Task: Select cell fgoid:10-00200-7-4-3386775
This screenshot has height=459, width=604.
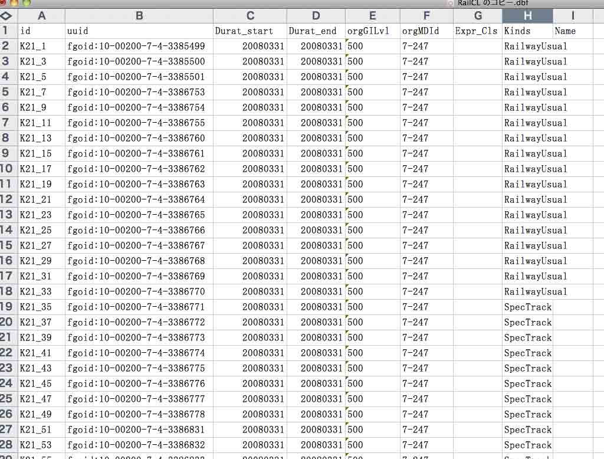Action: [139, 368]
